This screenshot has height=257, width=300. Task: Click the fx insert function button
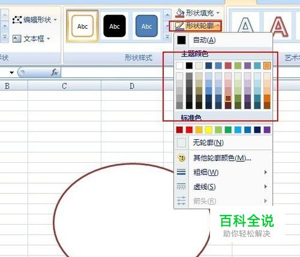tap(54, 72)
